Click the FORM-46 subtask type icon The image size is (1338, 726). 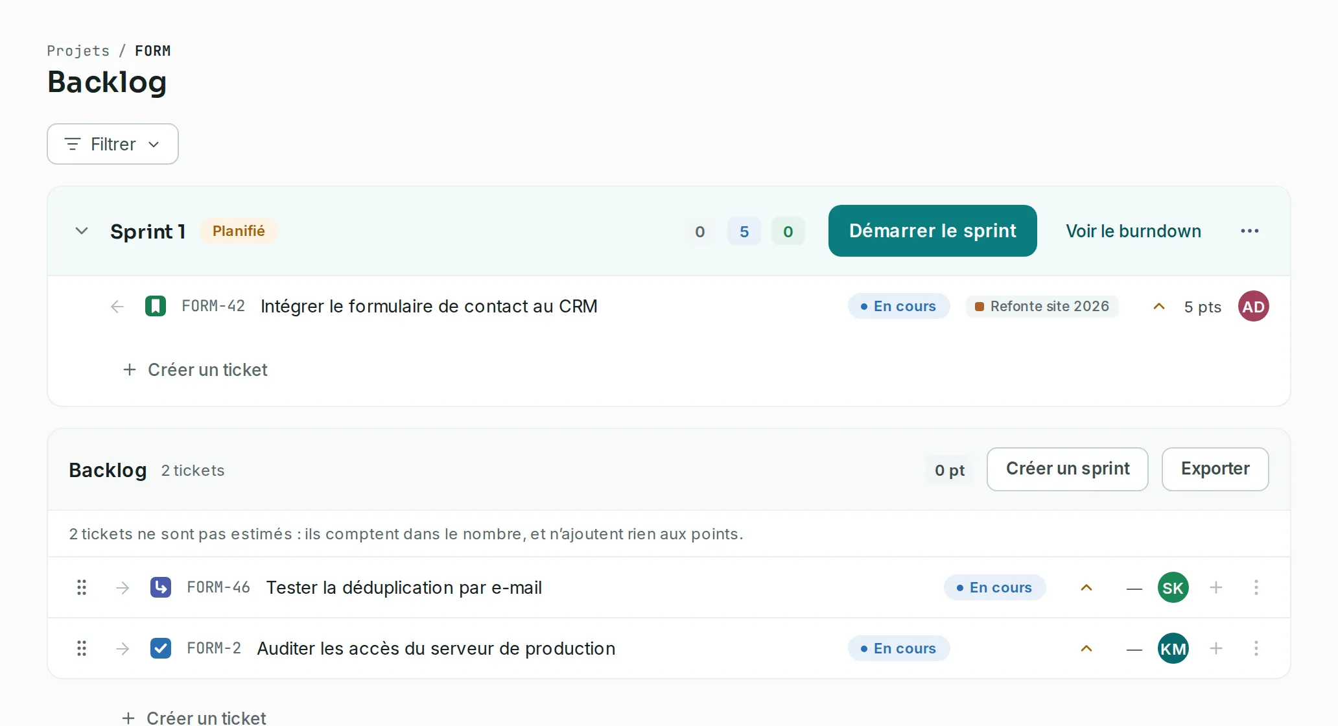pos(161,587)
